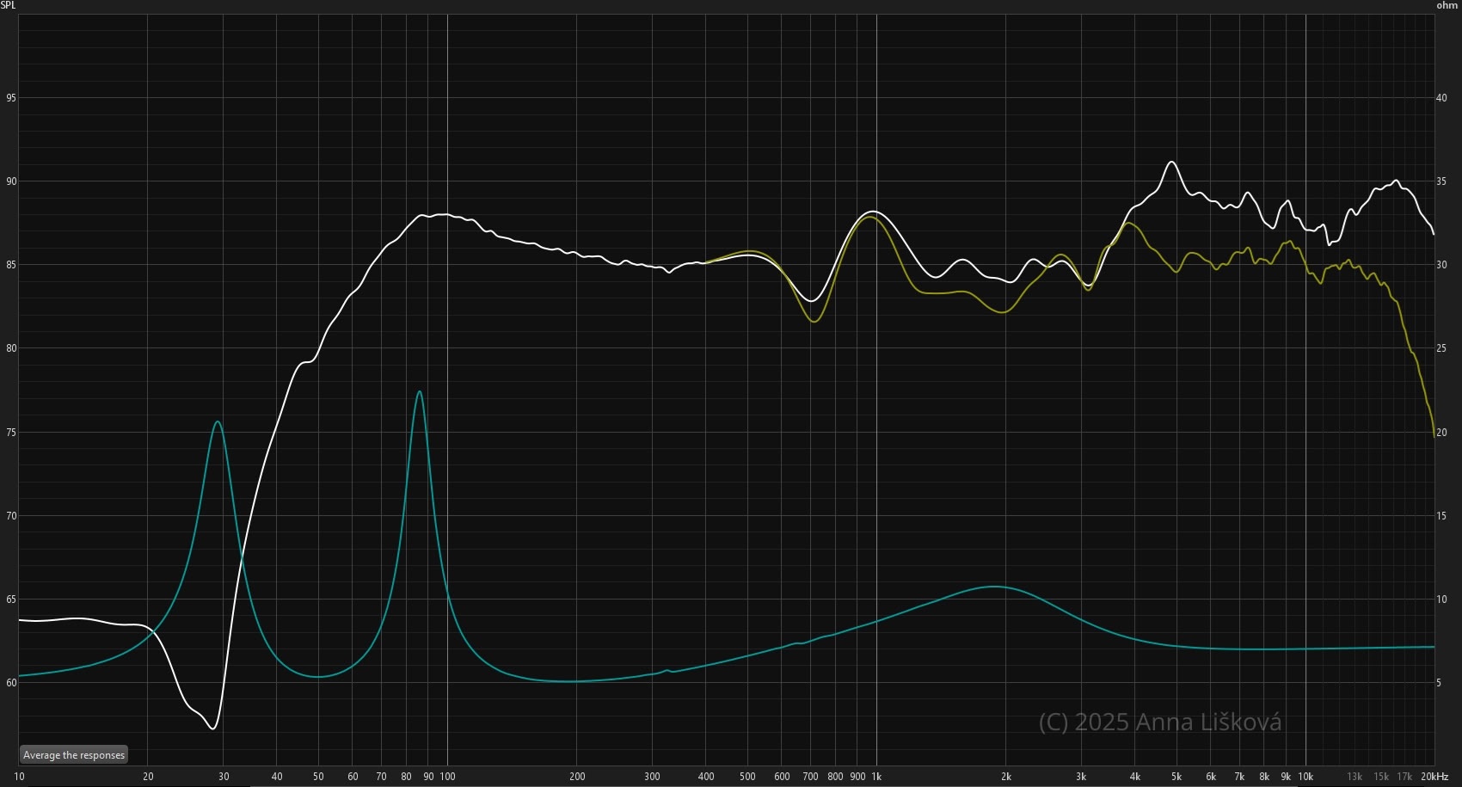Click the white curve's lowest dip below 30 Hz
Viewport: 1462px width, 787px height.
(212, 729)
